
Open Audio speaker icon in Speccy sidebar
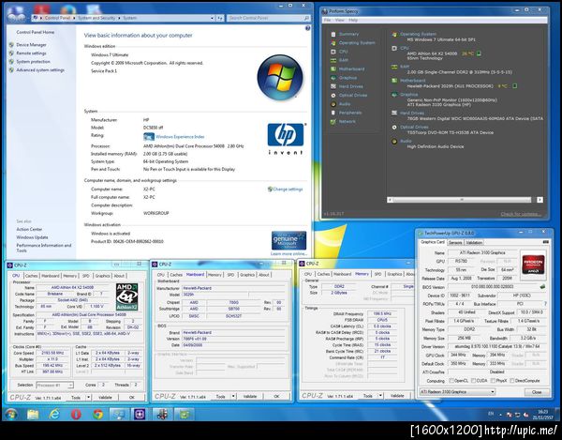point(333,104)
